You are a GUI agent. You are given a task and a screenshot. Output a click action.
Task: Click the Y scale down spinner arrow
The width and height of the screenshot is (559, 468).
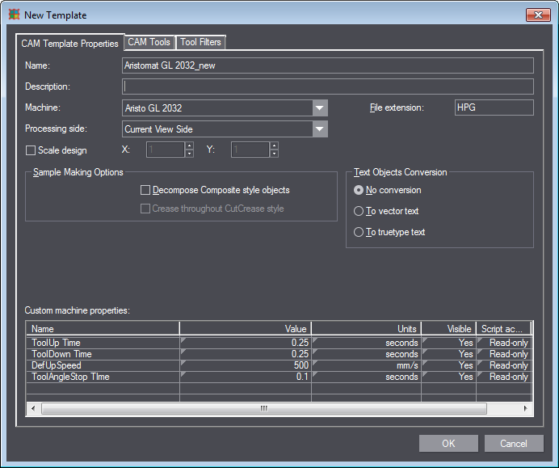click(x=274, y=154)
